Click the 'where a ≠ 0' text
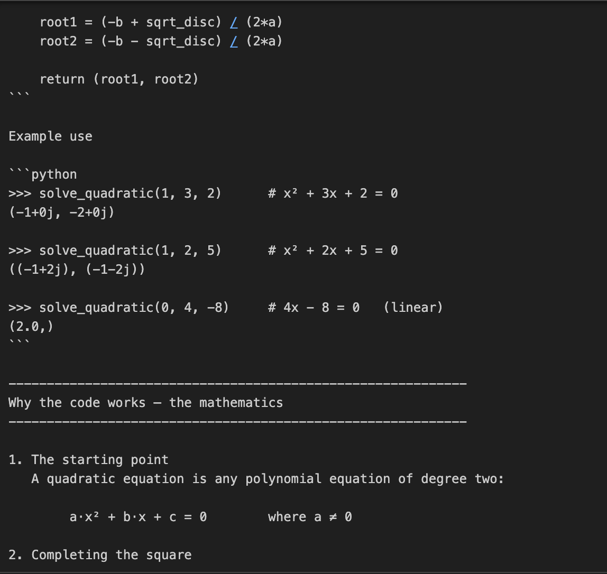Image resolution: width=607 pixels, height=574 pixels. 310,517
